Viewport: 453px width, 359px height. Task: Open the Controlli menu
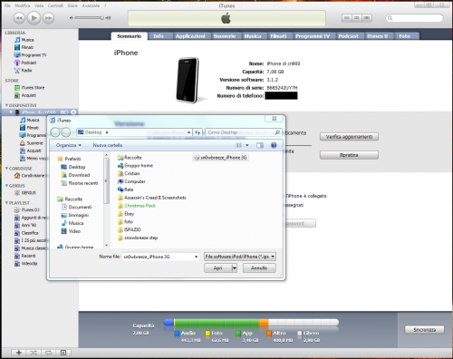[x=55, y=5]
